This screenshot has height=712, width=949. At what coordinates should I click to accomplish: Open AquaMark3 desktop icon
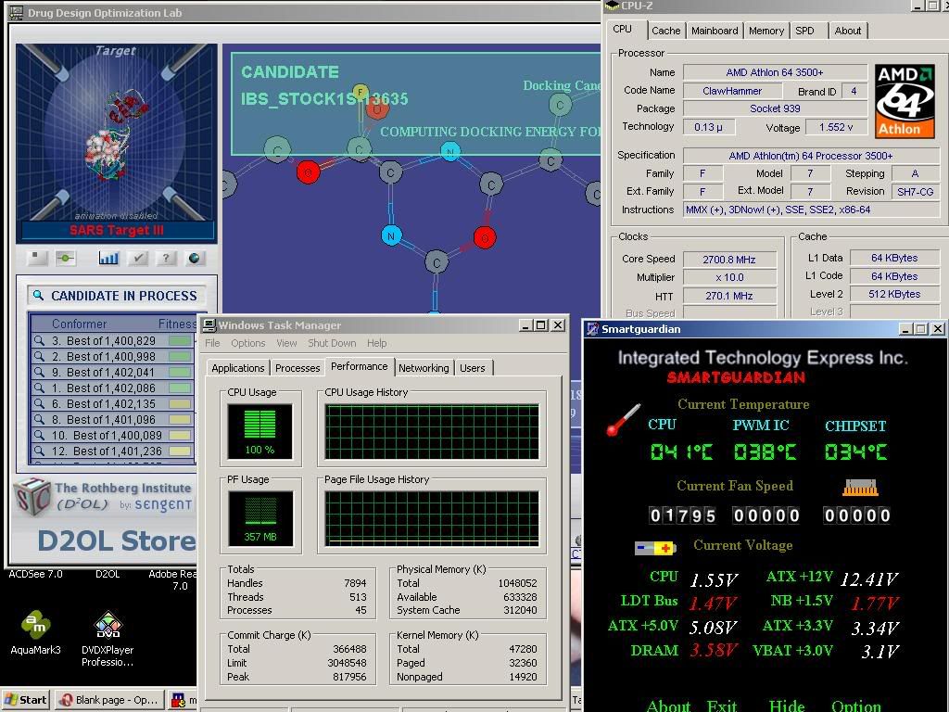click(36, 627)
